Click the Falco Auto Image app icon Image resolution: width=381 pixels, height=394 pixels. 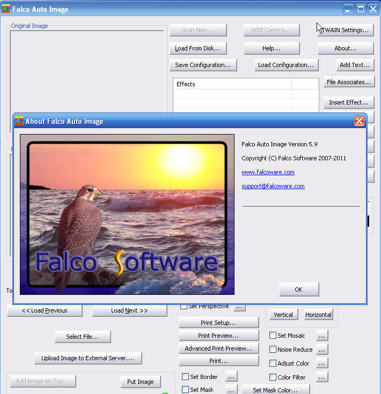[x=5, y=9]
